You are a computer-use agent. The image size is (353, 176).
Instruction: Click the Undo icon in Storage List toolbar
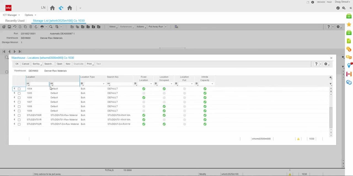[15, 27]
